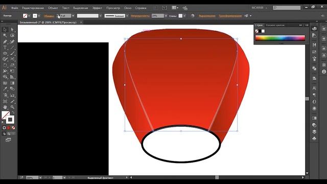Open the Info panel icon
This screenshot has width=327, height=184.
click(323, 72)
